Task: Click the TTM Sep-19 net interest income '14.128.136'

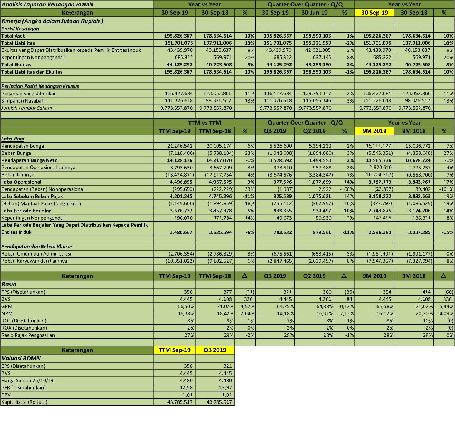Action: tap(180, 160)
